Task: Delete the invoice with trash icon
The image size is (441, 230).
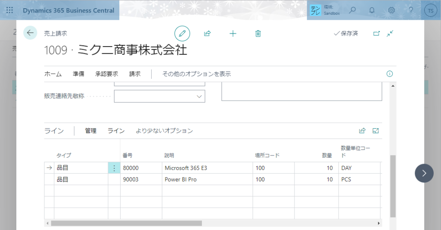Action: [x=258, y=34]
